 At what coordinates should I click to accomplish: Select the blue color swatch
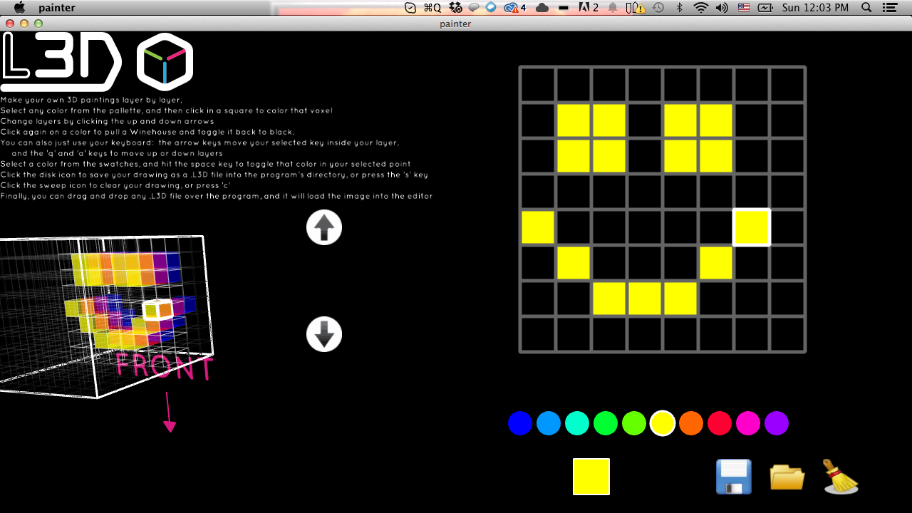click(x=520, y=423)
